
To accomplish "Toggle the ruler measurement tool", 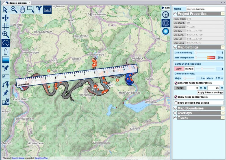I will coord(47,9).
